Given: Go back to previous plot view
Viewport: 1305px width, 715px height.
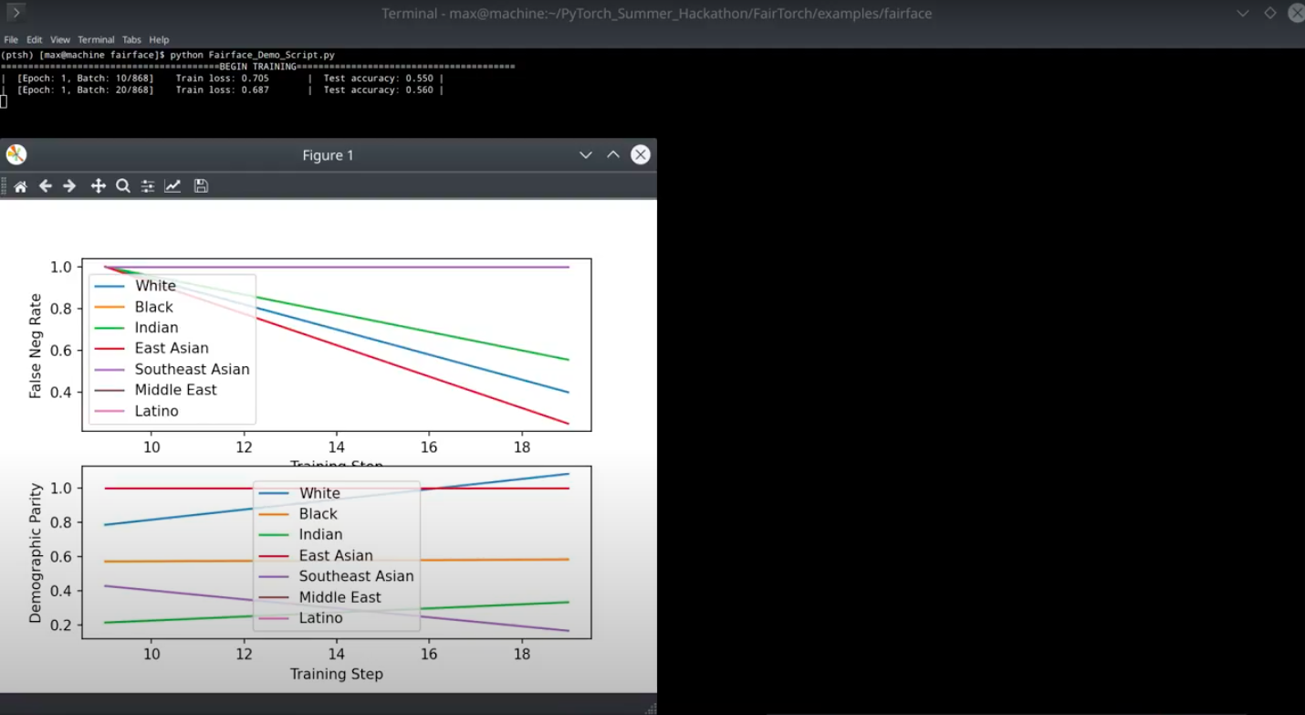Looking at the screenshot, I should 45,186.
